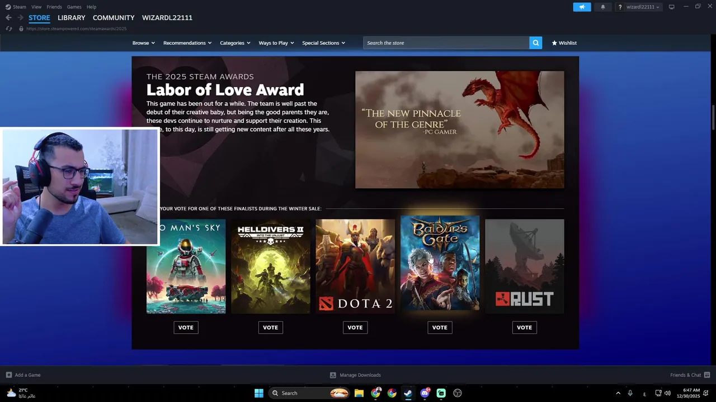The height and width of the screenshot is (402, 716).
Task: Expand the Recommendations dropdown
Action: coord(187,43)
